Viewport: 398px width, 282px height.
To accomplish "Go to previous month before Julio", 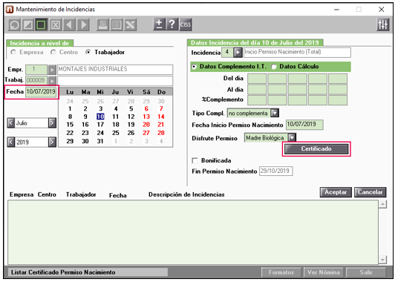I will click(x=10, y=123).
